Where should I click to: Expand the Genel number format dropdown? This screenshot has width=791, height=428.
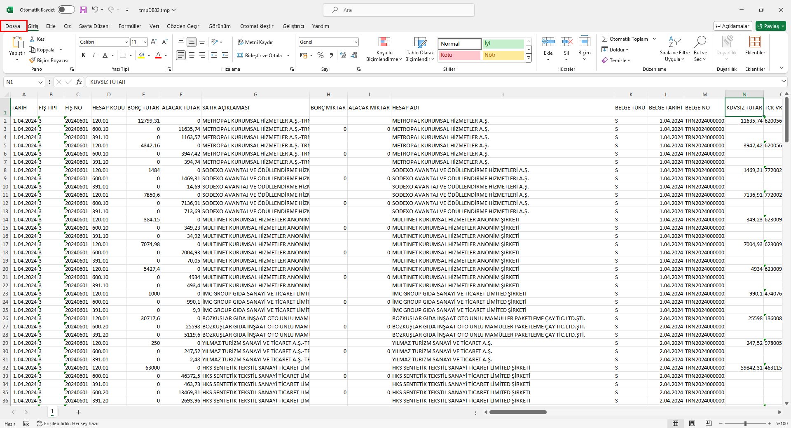[x=356, y=42]
